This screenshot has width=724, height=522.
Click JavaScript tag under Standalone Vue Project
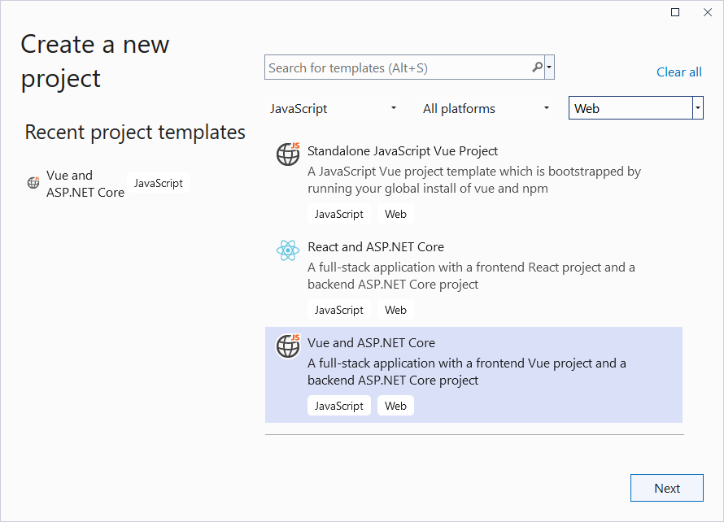(339, 214)
